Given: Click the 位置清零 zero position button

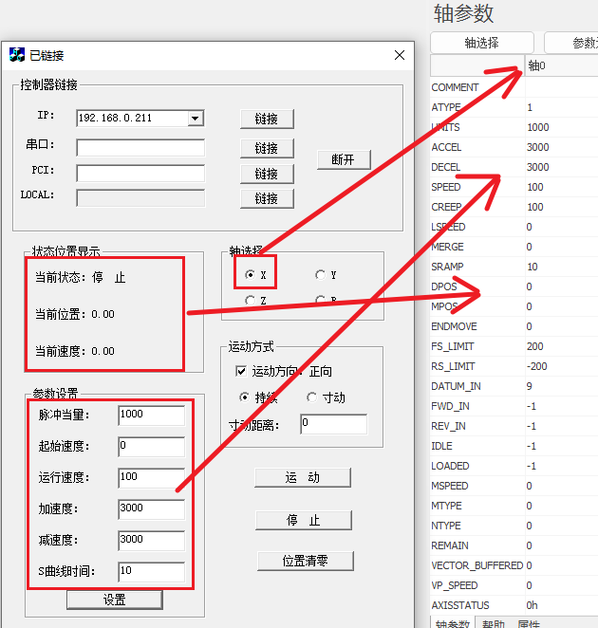Looking at the screenshot, I should click(x=306, y=561).
